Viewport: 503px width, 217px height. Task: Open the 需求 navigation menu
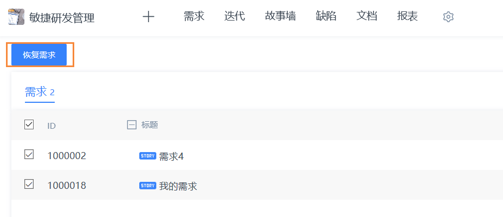pyautogui.click(x=194, y=16)
